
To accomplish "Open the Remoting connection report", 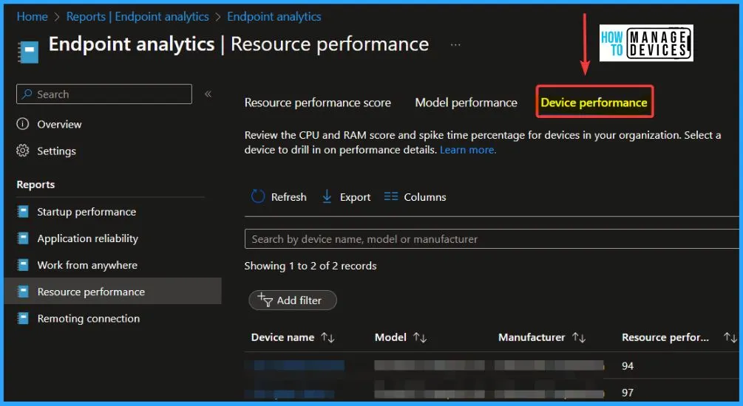I will (89, 318).
